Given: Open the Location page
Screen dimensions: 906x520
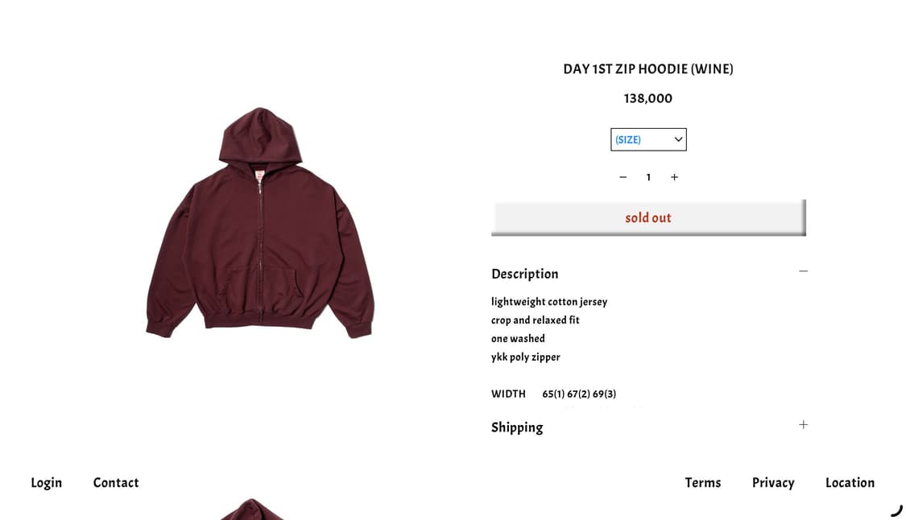Looking at the screenshot, I should [850, 482].
